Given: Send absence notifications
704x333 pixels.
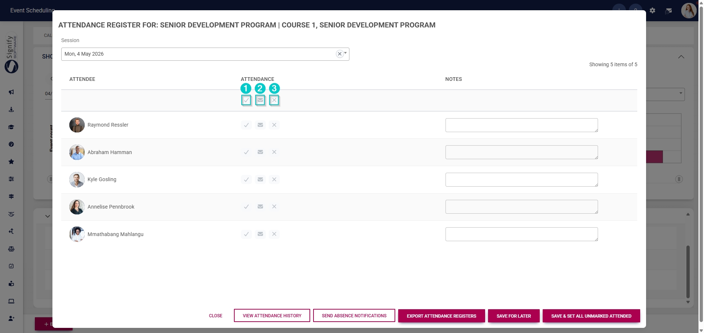Looking at the screenshot, I should tap(354, 316).
